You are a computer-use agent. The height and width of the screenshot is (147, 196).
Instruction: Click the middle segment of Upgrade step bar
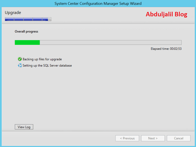tap(28, 19)
